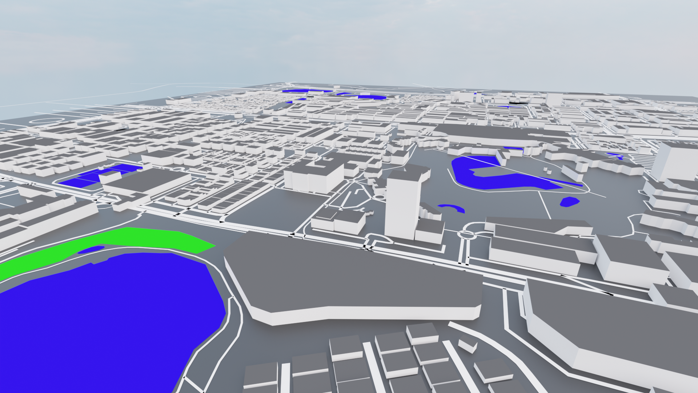Screen dimensions: 698x393
Task: Click the small pond inside green park
Action: click(x=91, y=250)
